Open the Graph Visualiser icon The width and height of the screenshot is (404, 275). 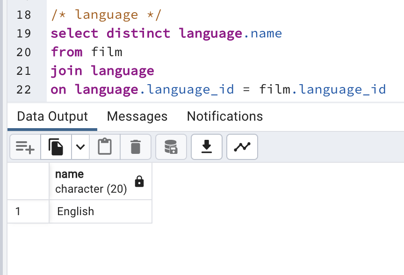tap(242, 147)
